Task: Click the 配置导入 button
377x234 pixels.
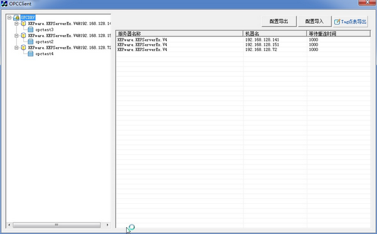Action: tap(315, 21)
